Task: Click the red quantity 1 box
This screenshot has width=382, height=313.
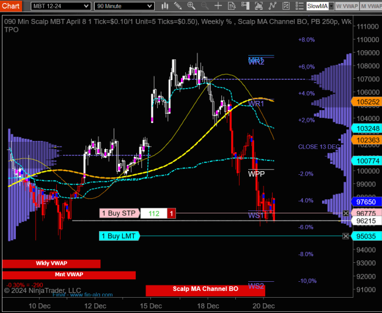Action: [x=171, y=213]
